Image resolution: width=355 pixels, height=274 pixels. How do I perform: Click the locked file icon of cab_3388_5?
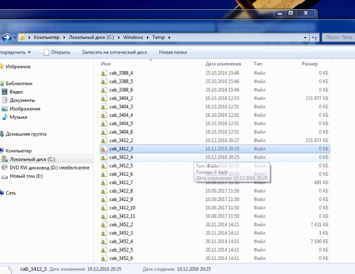click(104, 81)
